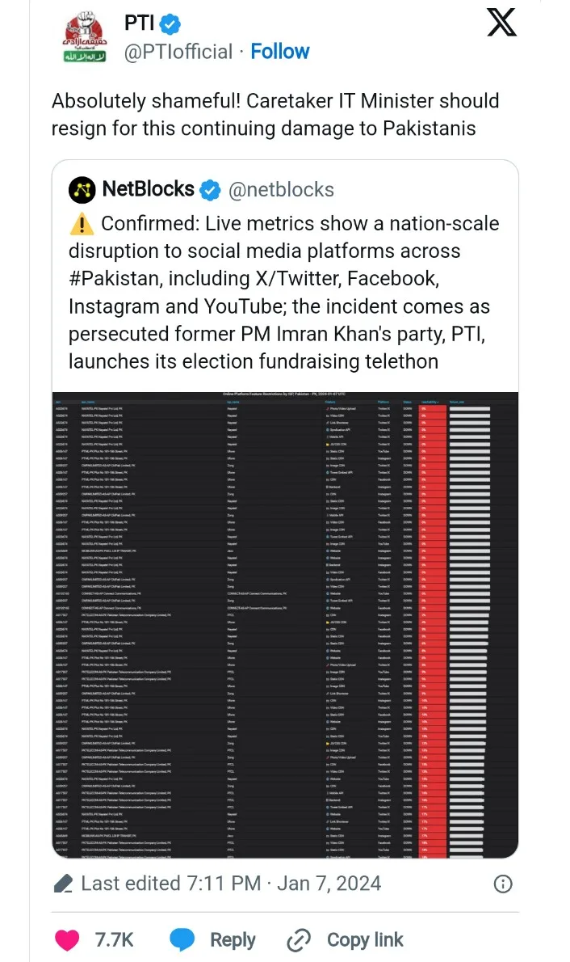Click the last edited pencil icon

coord(64,884)
